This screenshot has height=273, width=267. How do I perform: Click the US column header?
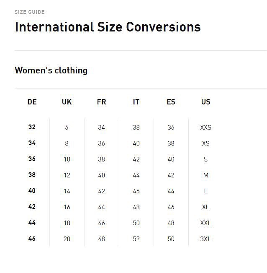(x=205, y=102)
